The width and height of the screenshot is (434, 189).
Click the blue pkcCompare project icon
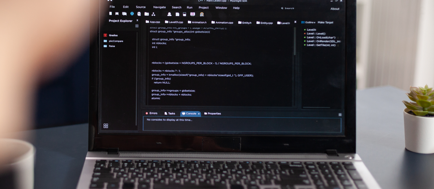pos(105,41)
